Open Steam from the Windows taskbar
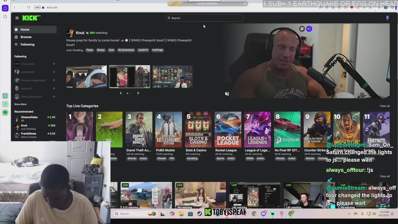This screenshot has height=224, width=398. point(199,214)
